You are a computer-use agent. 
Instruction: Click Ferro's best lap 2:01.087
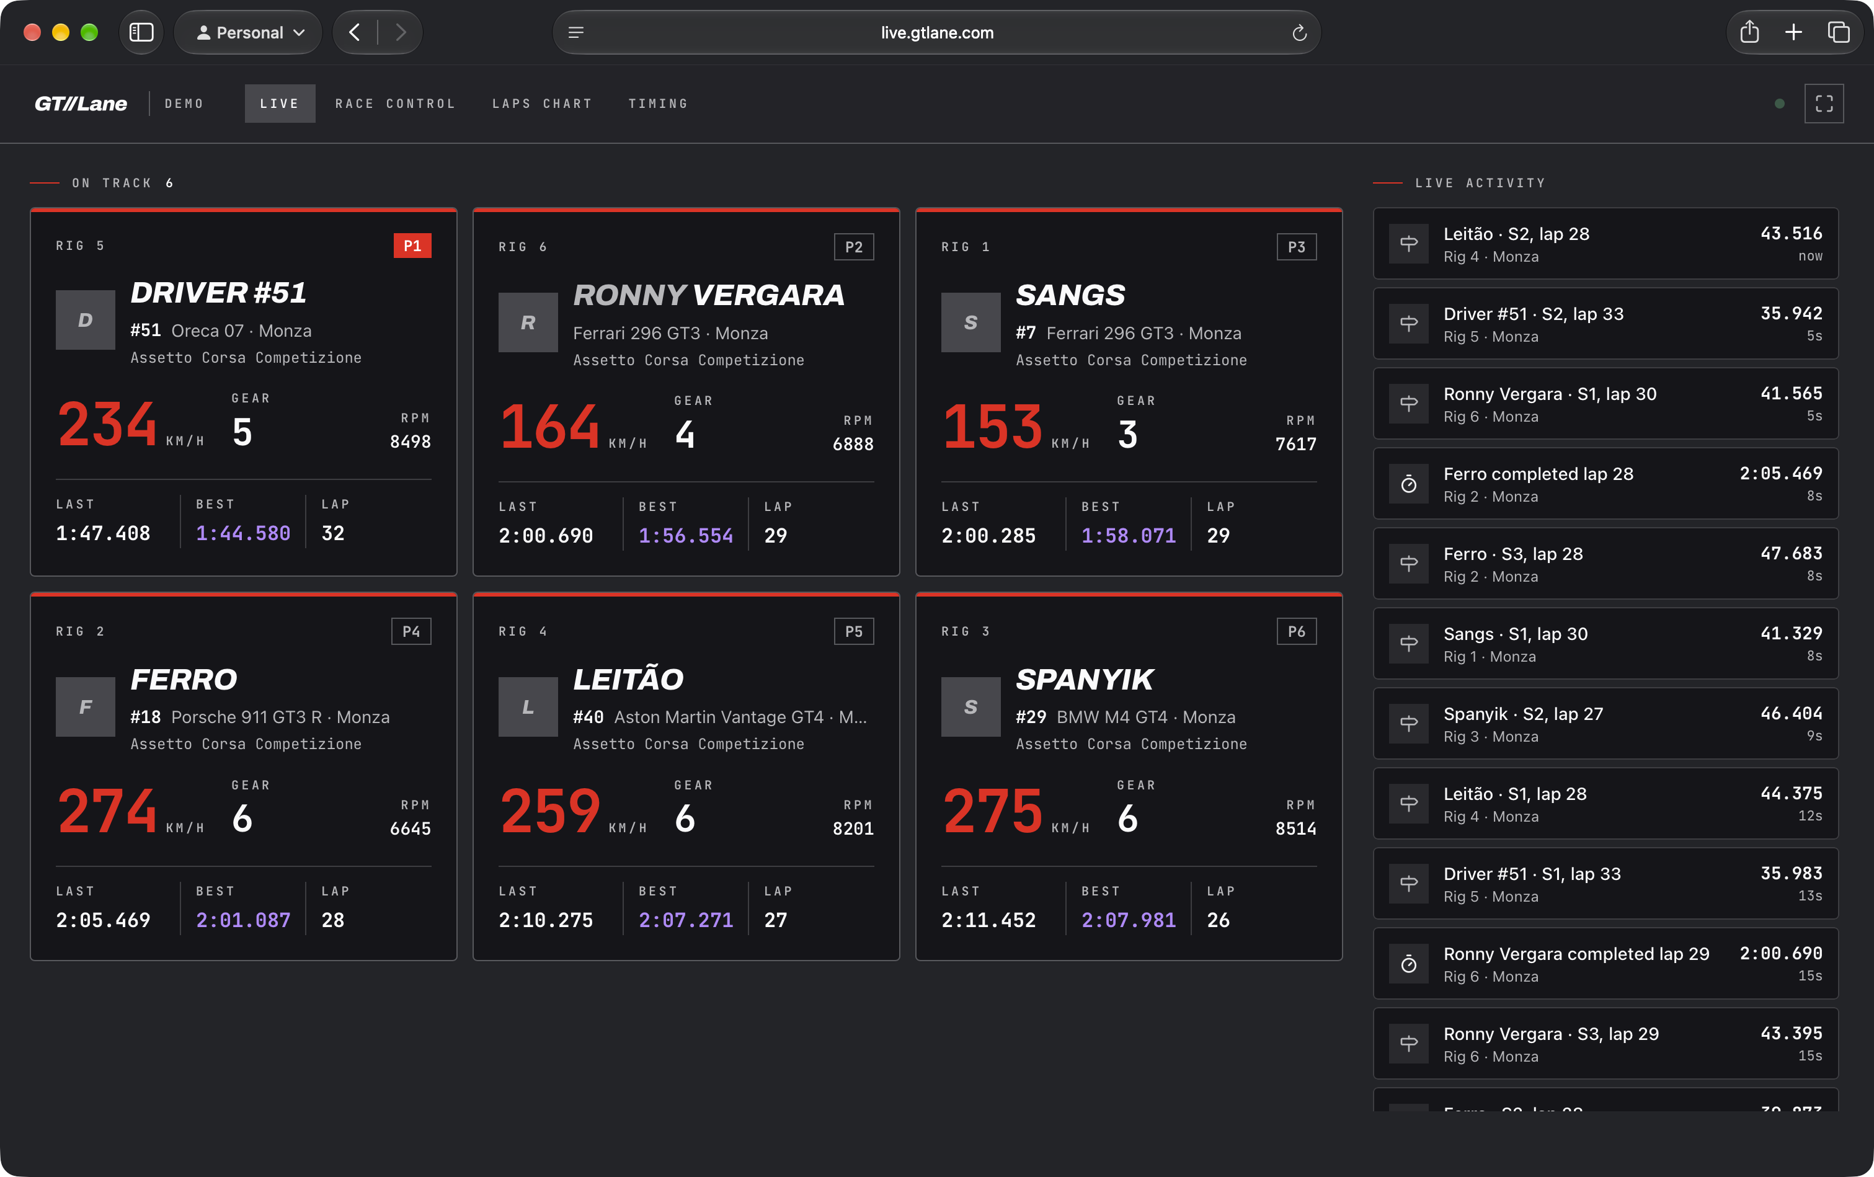pos(243,920)
